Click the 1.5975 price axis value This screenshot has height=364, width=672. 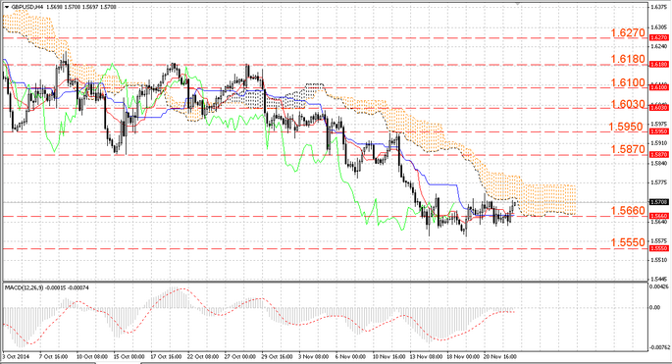coord(658,125)
